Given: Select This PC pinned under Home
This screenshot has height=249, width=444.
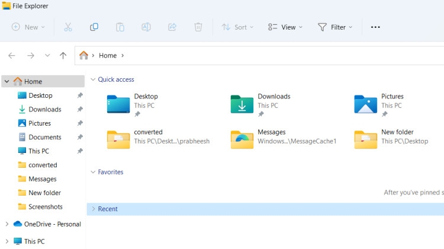Looking at the screenshot, I should pyautogui.click(x=39, y=151).
